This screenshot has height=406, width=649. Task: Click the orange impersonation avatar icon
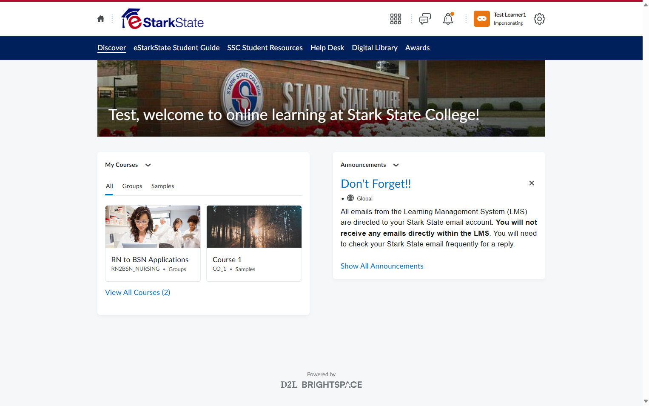pos(482,19)
